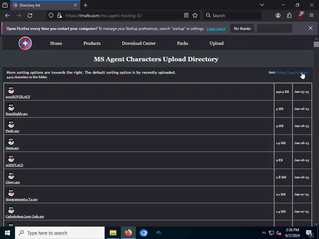
Task: Click the file icon above Cadoelodeon Logo Cado.acs
Action: (x=11, y=209)
